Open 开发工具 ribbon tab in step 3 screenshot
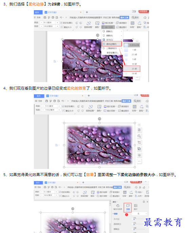This screenshot has height=233, width=185. 107,18
